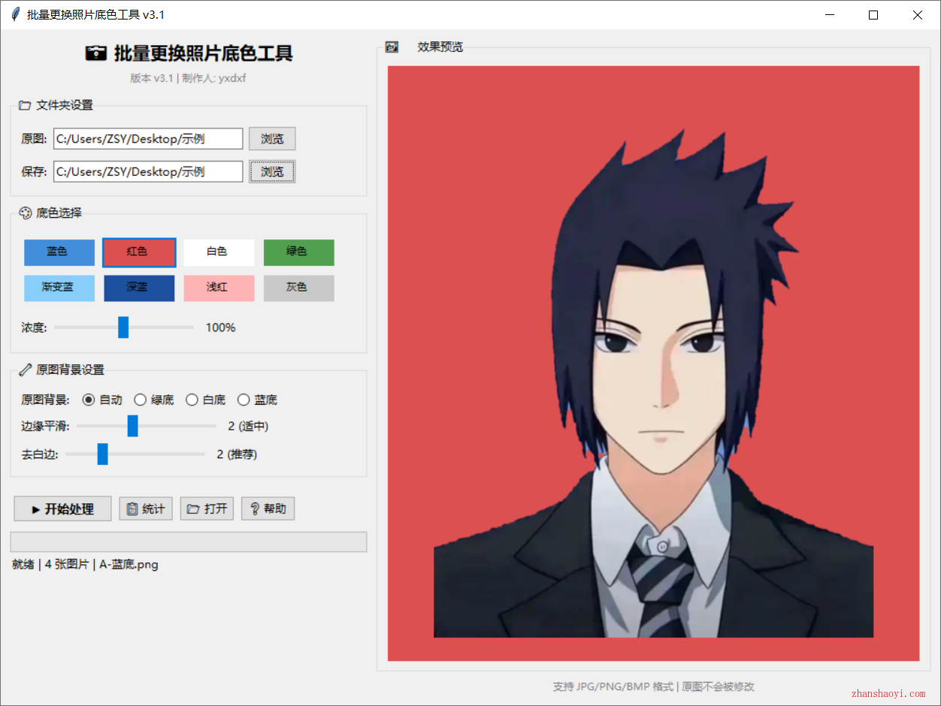Choose the 渐变蓝 background color
Screen dimensions: 941x706
(59, 288)
